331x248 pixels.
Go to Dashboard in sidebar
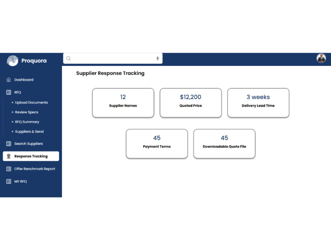24,80
